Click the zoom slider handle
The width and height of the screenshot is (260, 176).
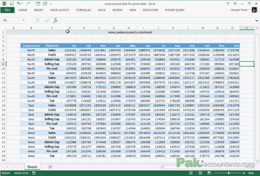[229, 173]
